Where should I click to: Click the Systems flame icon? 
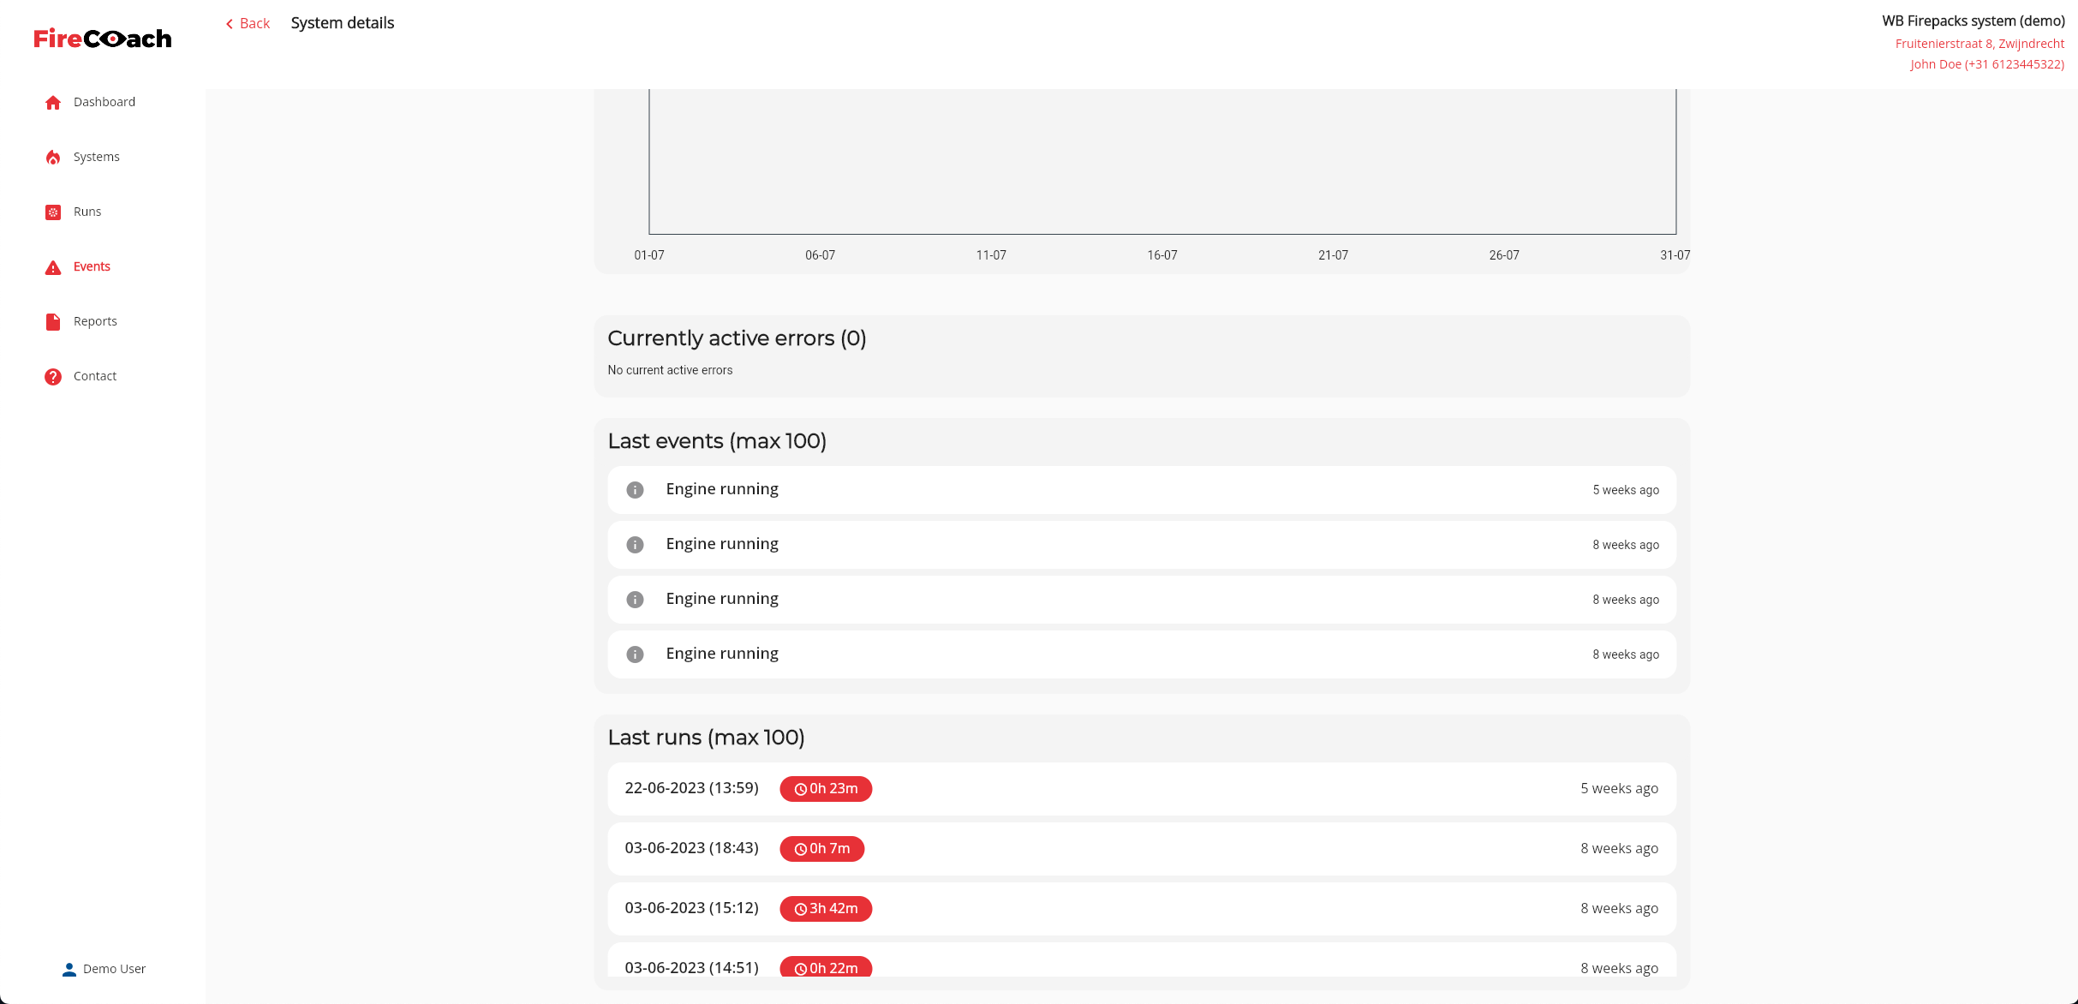pos(53,158)
